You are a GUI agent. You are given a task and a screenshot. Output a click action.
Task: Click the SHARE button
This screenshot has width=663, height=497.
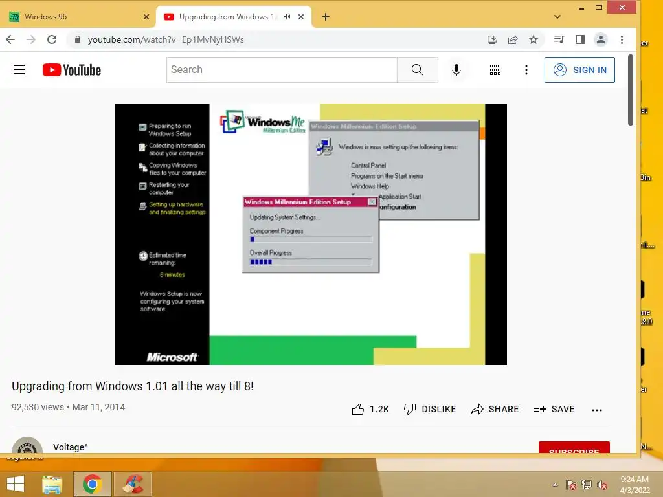pyautogui.click(x=495, y=409)
